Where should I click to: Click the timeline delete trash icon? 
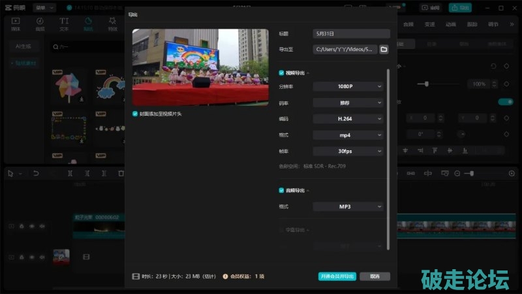click(x=121, y=173)
